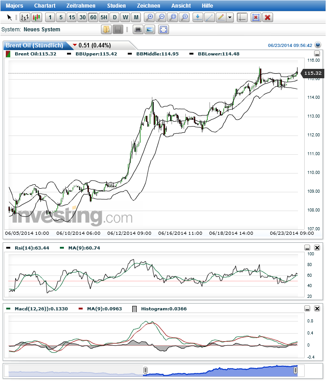This screenshot has width=327, height=381.
Task: Open the pencil drawing tool dropdown arrow
Action: click(230, 17)
